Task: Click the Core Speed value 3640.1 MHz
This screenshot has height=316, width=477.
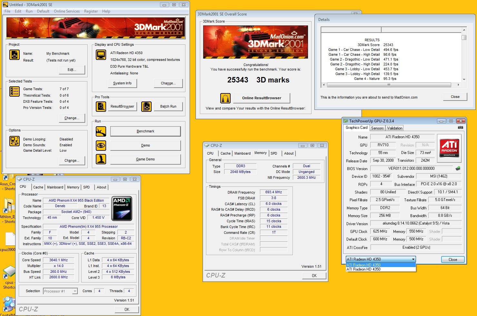Action: click(59, 260)
